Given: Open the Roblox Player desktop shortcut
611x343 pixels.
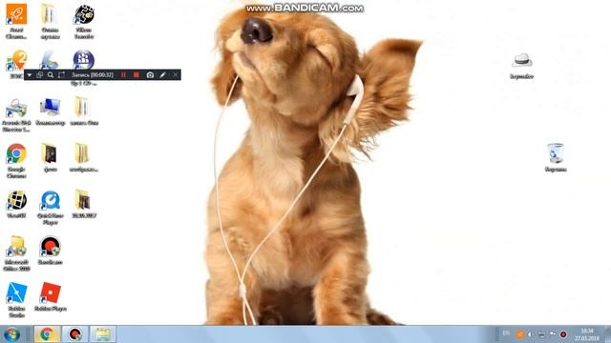Looking at the screenshot, I should click(51, 296).
